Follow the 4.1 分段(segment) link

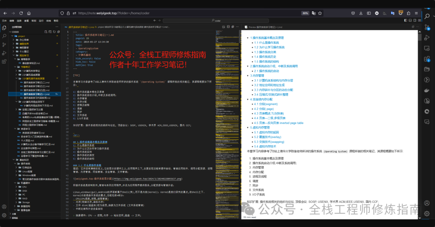point(266,104)
